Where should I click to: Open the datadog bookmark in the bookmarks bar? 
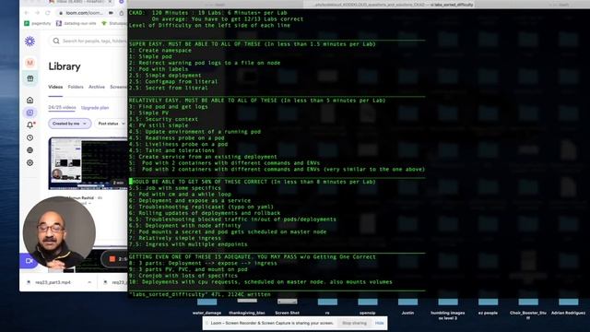point(76,23)
